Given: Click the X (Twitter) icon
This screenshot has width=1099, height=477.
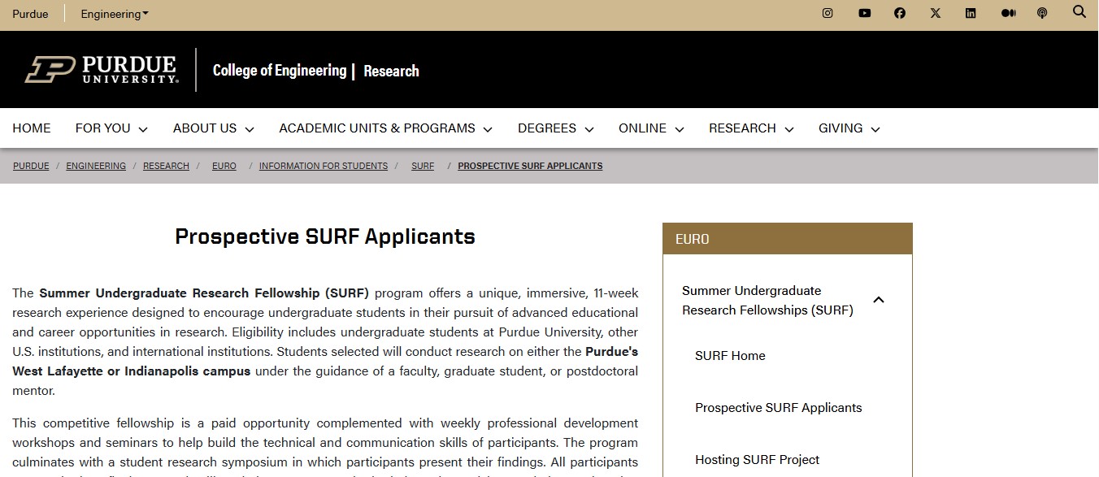Looking at the screenshot, I should pyautogui.click(x=936, y=13).
